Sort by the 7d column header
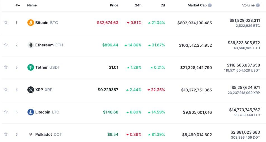 pos(163,5)
